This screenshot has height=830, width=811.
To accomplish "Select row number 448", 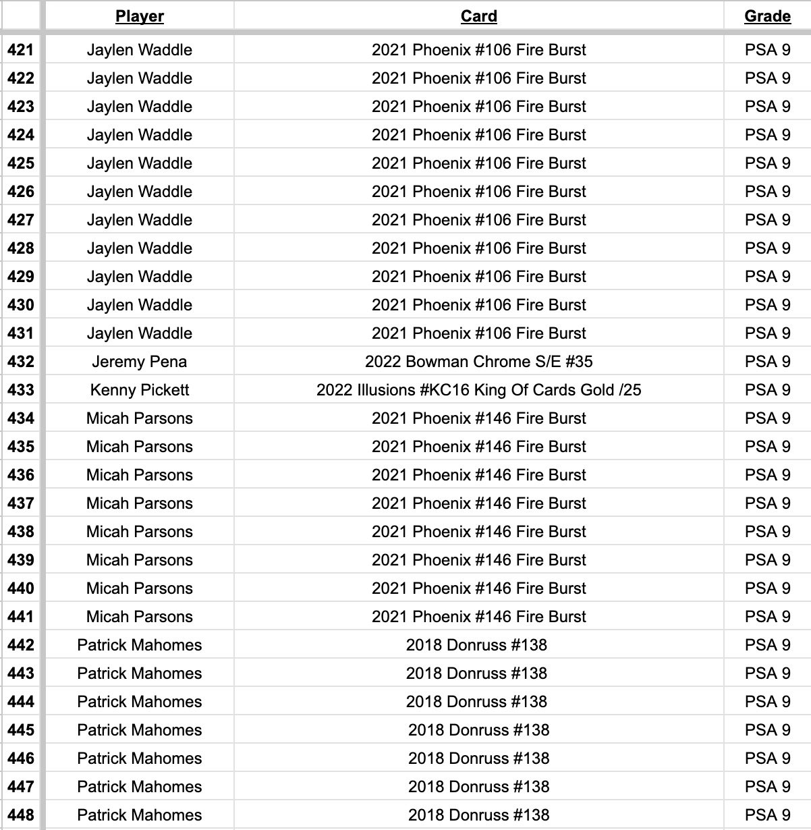I will 21,815.
